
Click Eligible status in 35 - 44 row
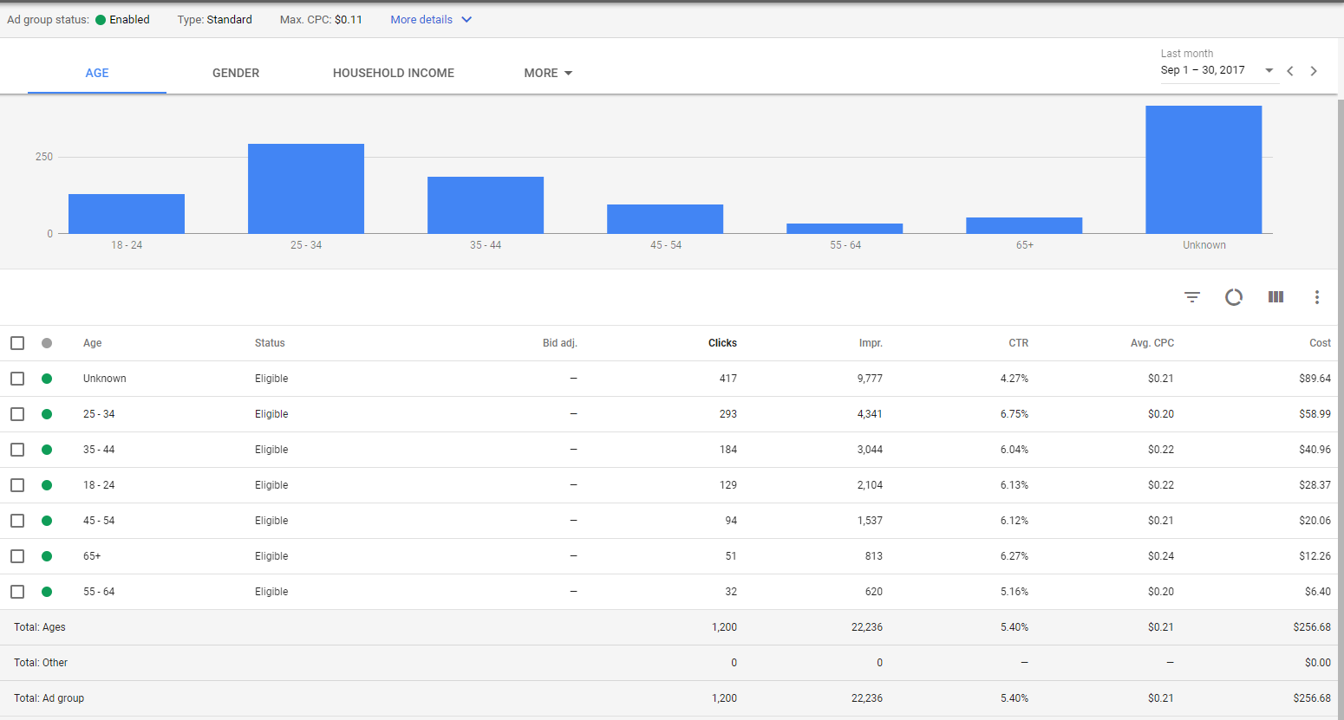click(x=271, y=450)
